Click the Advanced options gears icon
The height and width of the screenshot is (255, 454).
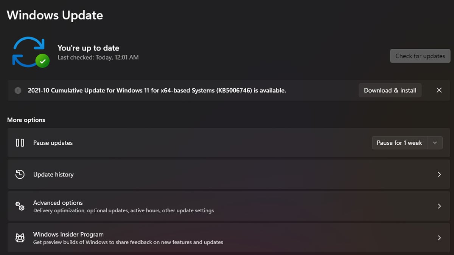(20, 206)
